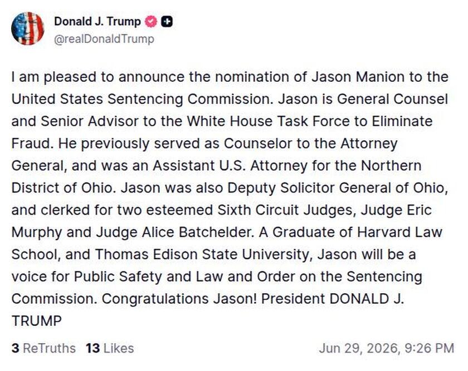Image resolution: width=468 pixels, height=371 pixels.
Task: Click 'Counselor to the Attorney' text
Action: click(311, 144)
